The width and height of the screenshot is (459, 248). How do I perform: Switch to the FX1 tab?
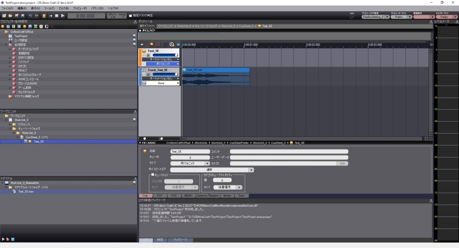pos(160,196)
